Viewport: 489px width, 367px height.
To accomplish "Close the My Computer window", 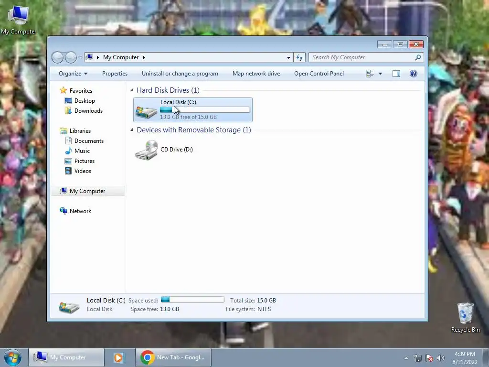I will 416,44.
